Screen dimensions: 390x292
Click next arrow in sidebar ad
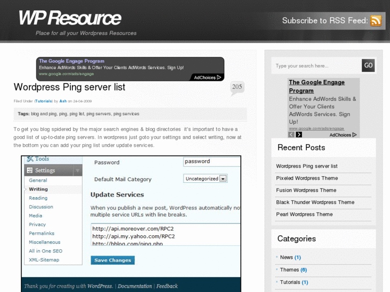click(x=299, y=134)
